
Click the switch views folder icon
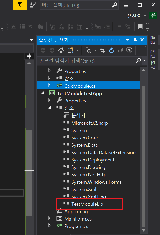(x=70, y=50)
